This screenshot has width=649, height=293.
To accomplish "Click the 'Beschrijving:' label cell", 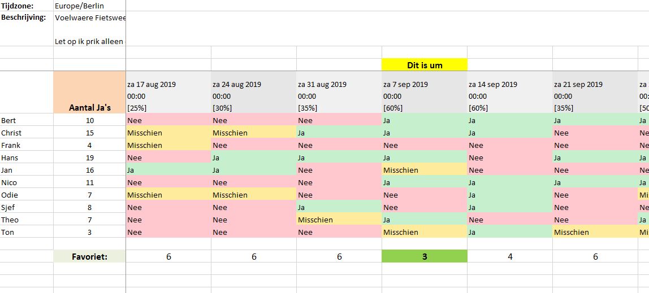I will click(x=27, y=18).
